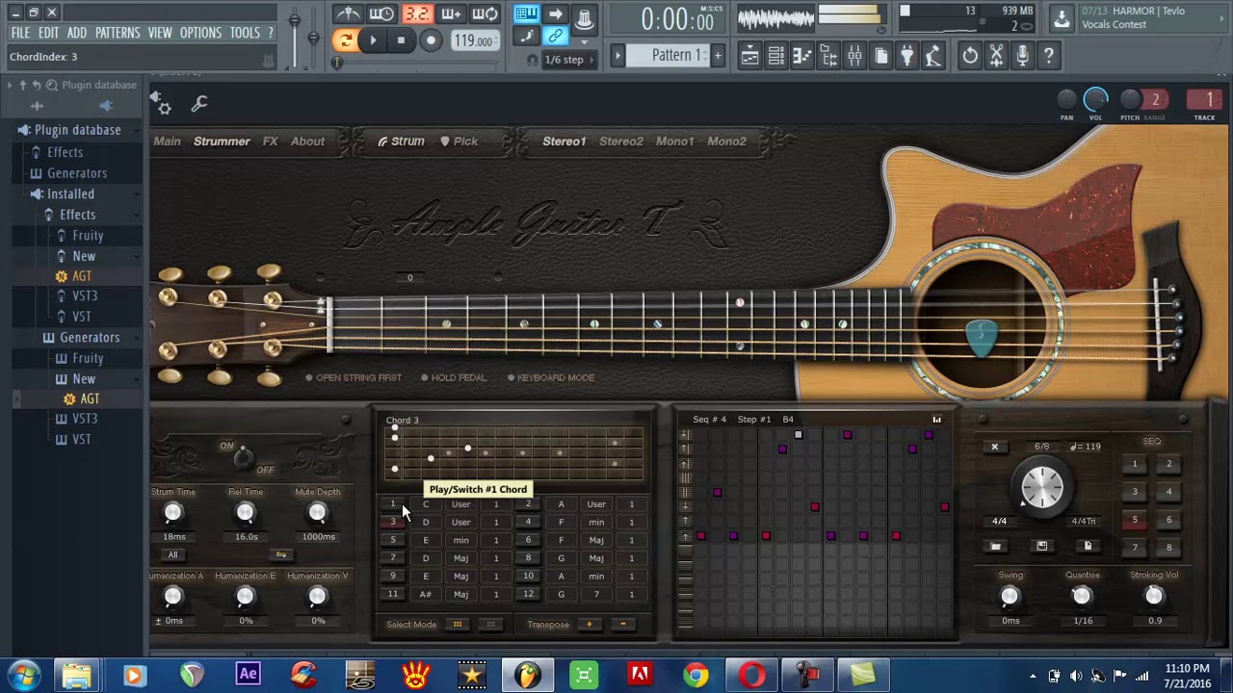Click the tempo field showing 119
The image size is (1233, 693).
475,40
